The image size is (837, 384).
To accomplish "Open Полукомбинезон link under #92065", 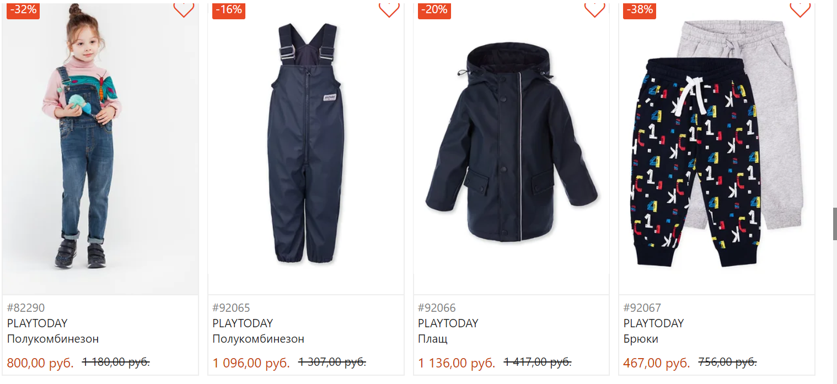I will click(258, 339).
